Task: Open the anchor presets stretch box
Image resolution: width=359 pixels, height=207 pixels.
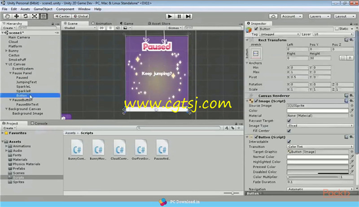Action: 256,53
